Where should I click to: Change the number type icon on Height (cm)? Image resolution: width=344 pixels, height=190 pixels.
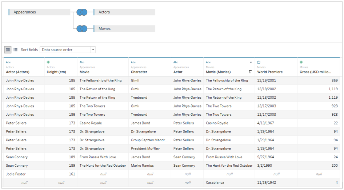tap(48, 62)
